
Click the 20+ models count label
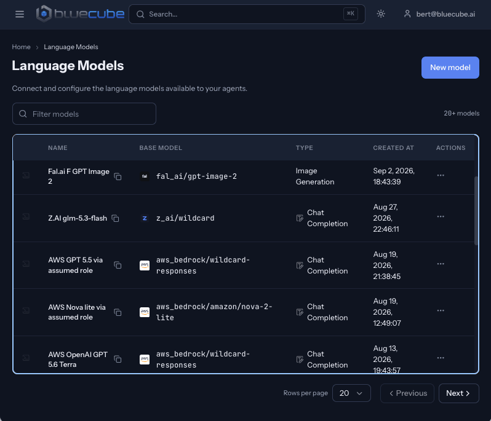coord(461,113)
